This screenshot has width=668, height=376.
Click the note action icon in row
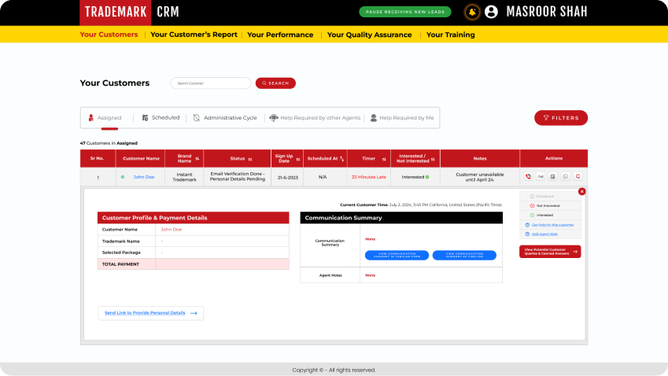pos(553,177)
